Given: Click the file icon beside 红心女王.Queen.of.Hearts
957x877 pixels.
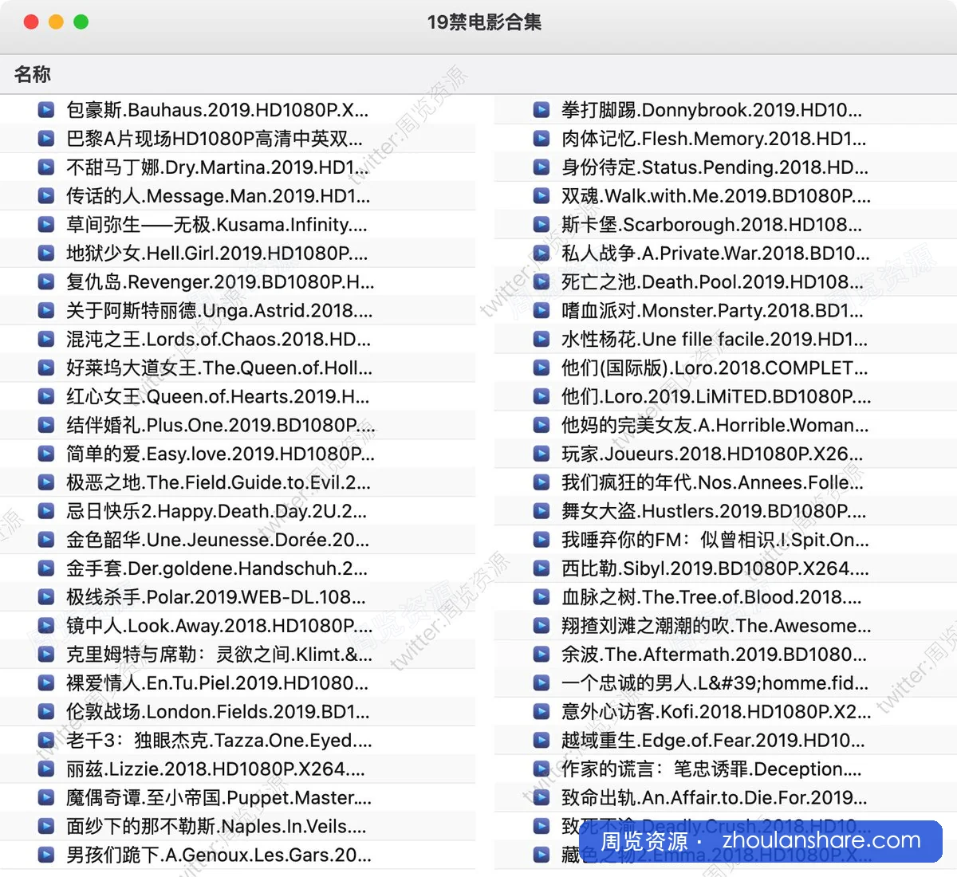Looking at the screenshot, I should coord(46,397).
